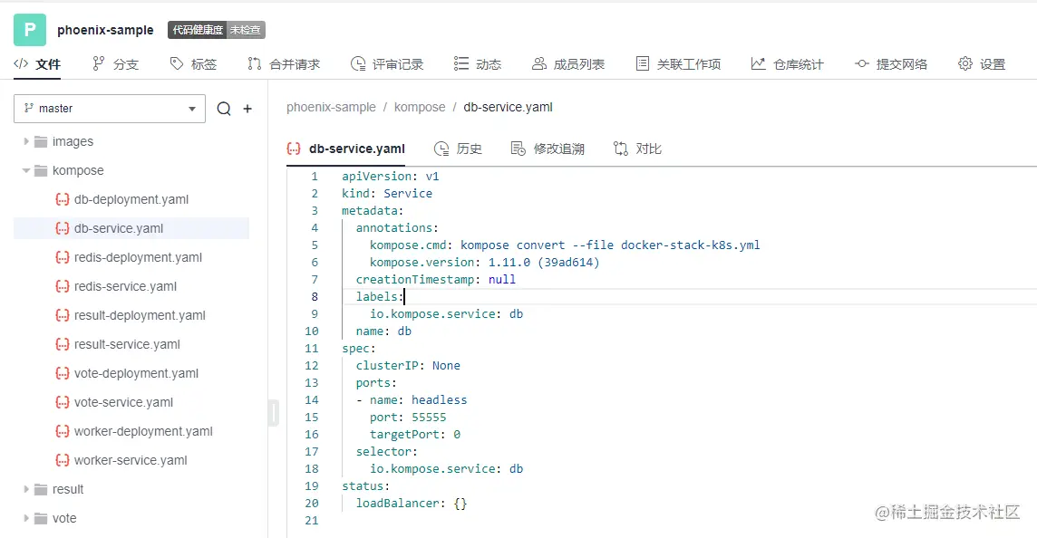Screen dimensions: 1037x538
Task: Expand the result folder arrow
Action: pos(25,489)
